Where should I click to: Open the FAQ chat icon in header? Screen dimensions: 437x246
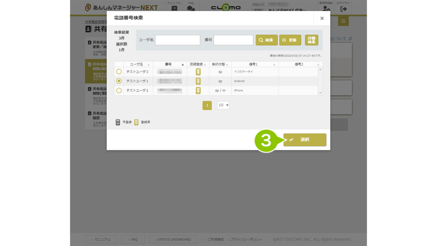point(191,9)
